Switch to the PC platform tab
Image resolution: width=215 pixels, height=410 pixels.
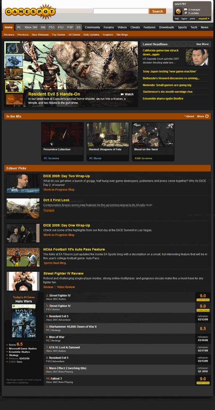click(19, 27)
